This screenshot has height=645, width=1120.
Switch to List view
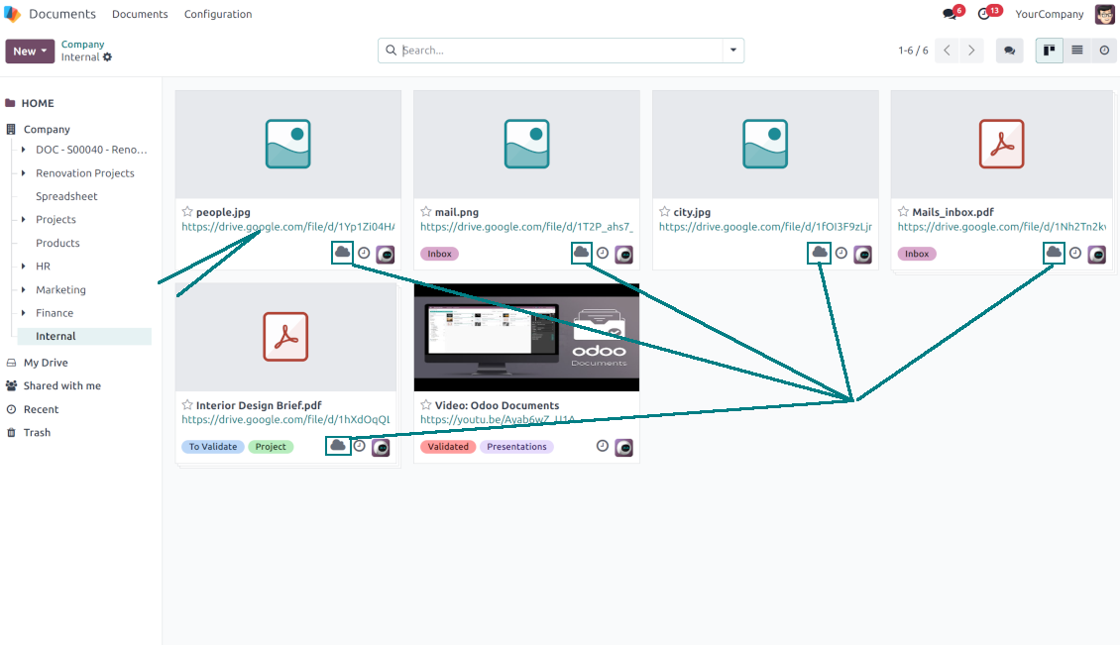(1077, 50)
